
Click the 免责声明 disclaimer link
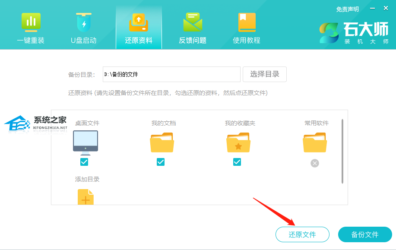[x=347, y=9]
